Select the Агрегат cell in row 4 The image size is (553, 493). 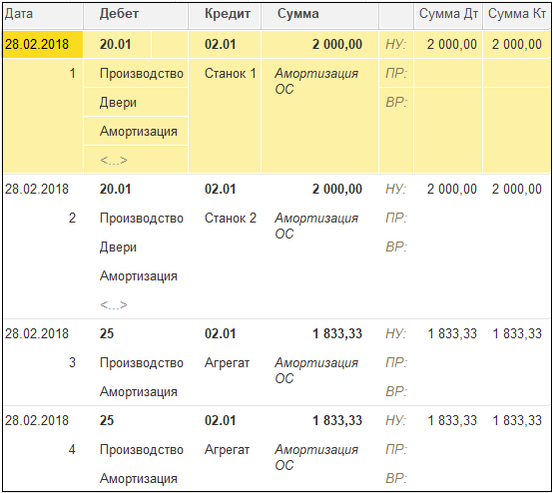(x=227, y=450)
